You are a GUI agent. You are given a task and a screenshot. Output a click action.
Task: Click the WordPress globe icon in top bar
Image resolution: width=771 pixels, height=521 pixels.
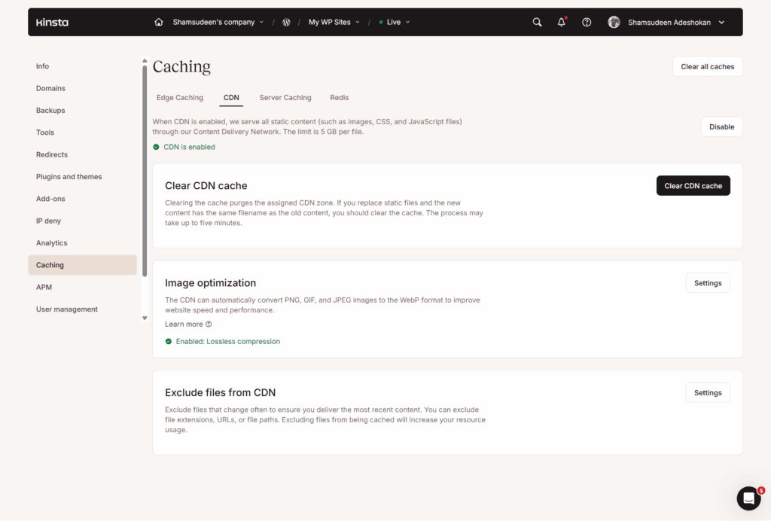(286, 22)
